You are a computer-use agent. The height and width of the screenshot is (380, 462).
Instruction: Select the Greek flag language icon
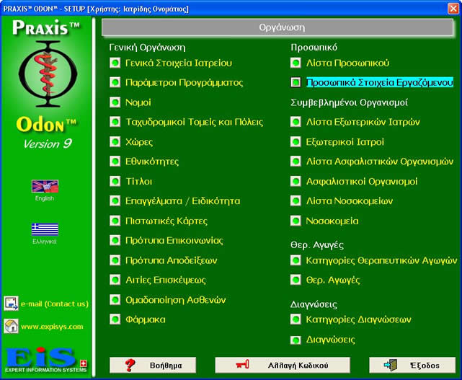(x=45, y=229)
